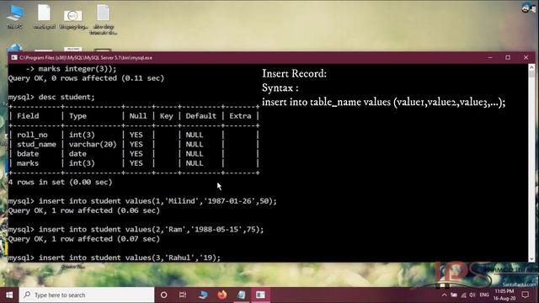Click the Cortana circle icon on taskbar
The image size is (539, 303).
[x=163, y=295]
